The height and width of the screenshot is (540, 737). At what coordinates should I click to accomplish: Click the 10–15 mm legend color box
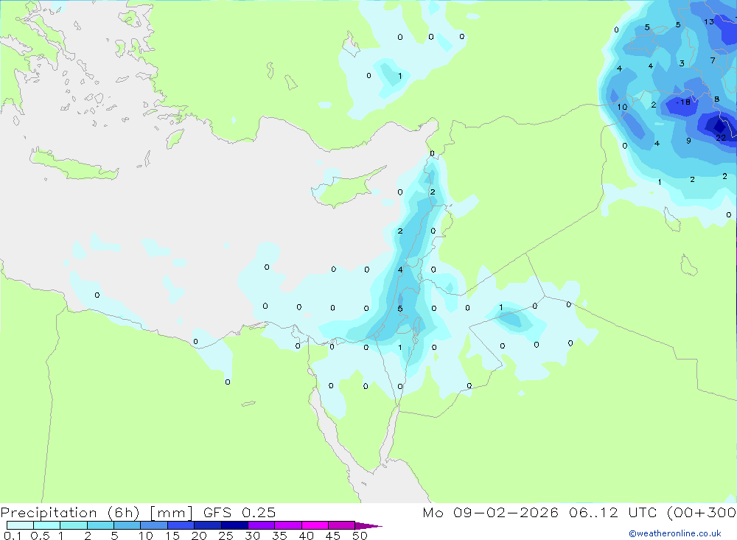coord(154,525)
